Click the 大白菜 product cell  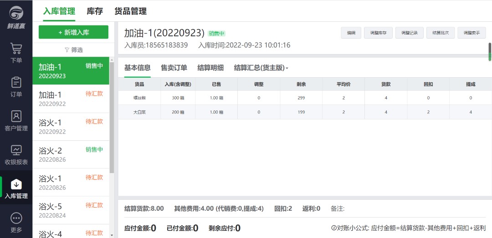click(139, 112)
